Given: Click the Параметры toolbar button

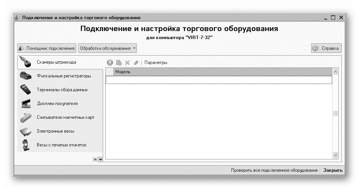Looking at the screenshot, I should pos(156,62).
